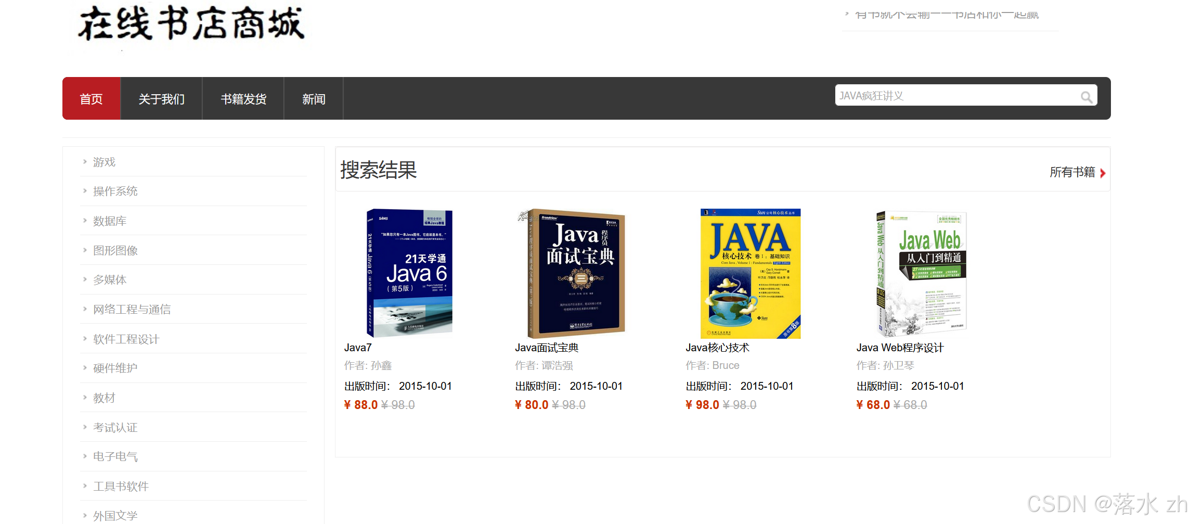Open the Java核心技术 book cover
This screenshot has height=524, width=1190.
pyautogui.click(x=751, y=273)
